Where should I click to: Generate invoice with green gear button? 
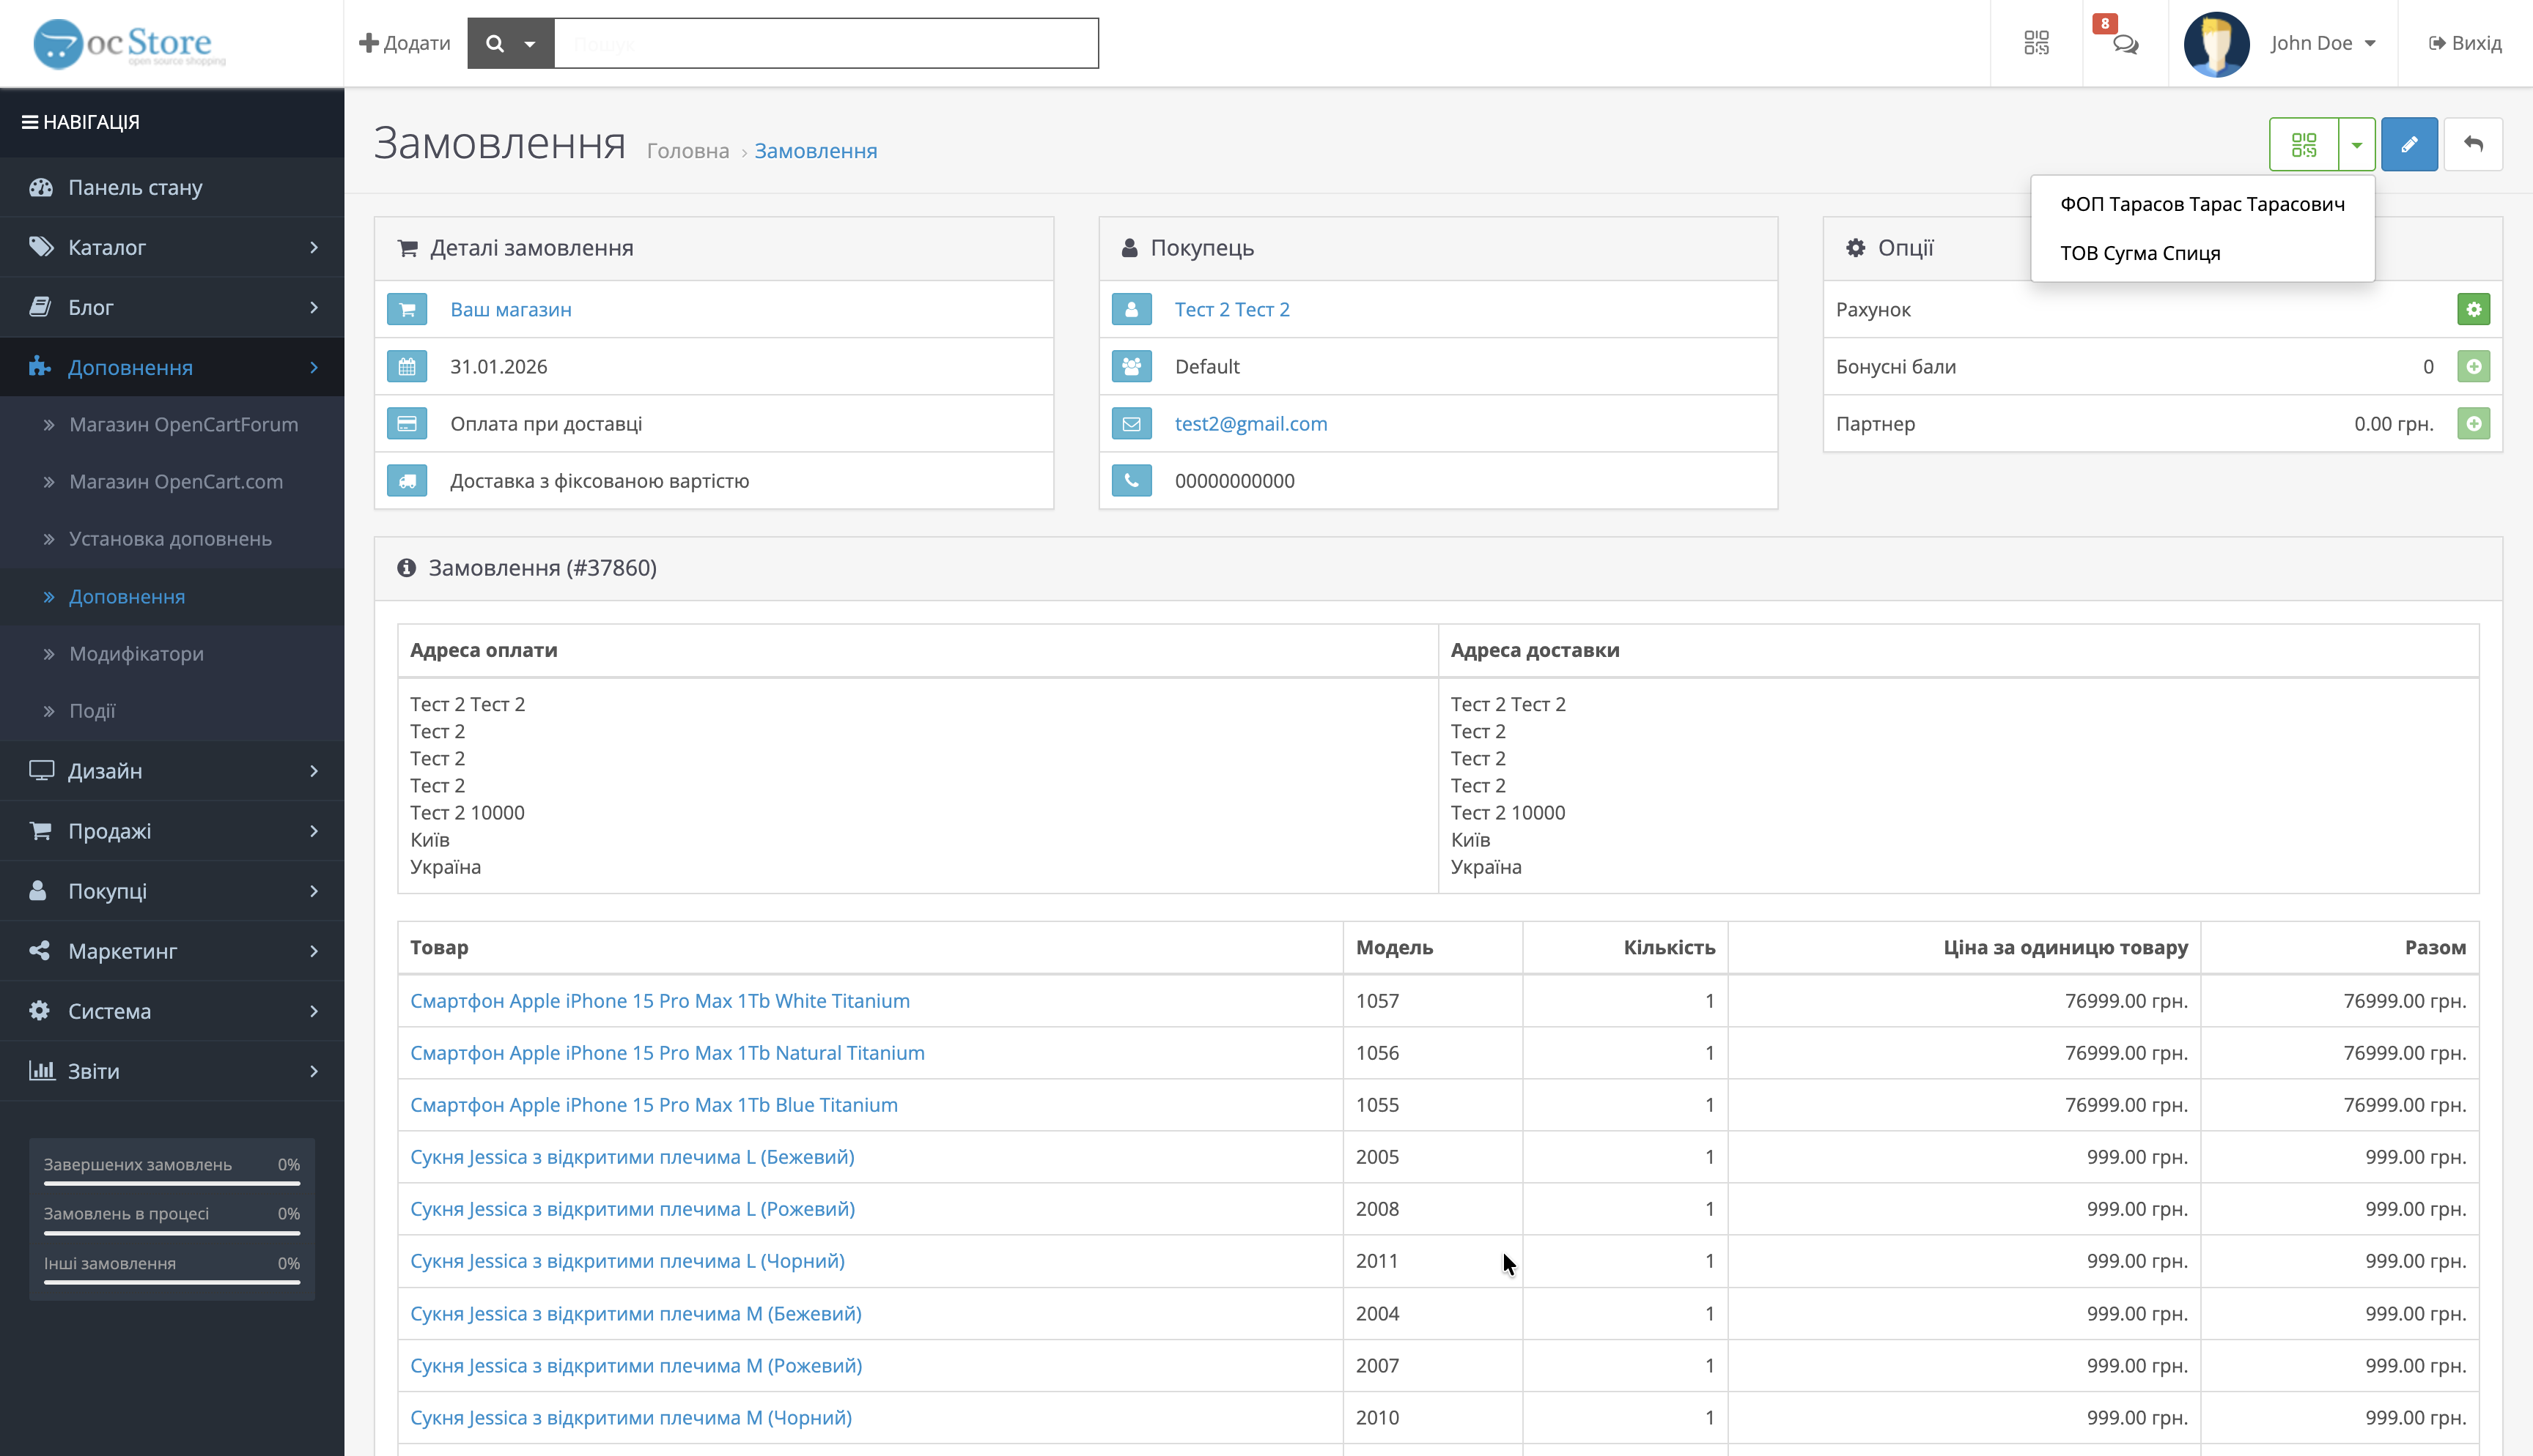pos(2473,310)
